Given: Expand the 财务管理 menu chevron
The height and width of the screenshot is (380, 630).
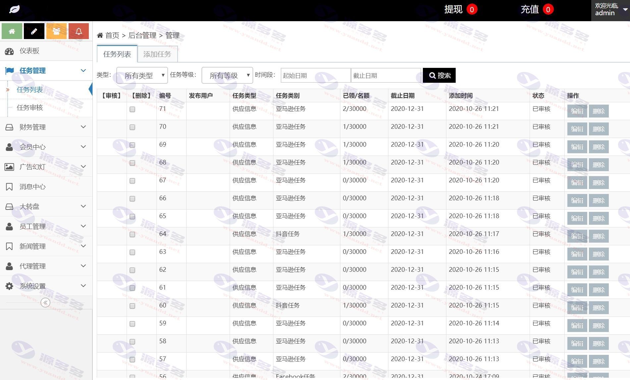Looking at the screenshot, I should pyautogui.click(x=83, y=127).
